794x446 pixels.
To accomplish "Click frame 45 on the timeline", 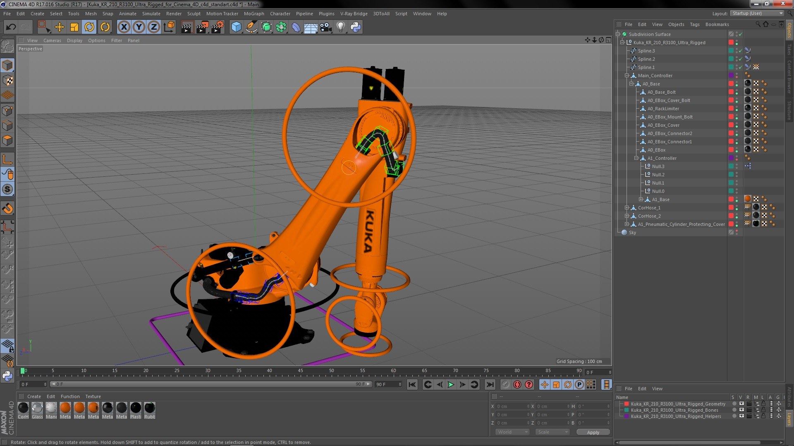I will click(x=300, y=371).
